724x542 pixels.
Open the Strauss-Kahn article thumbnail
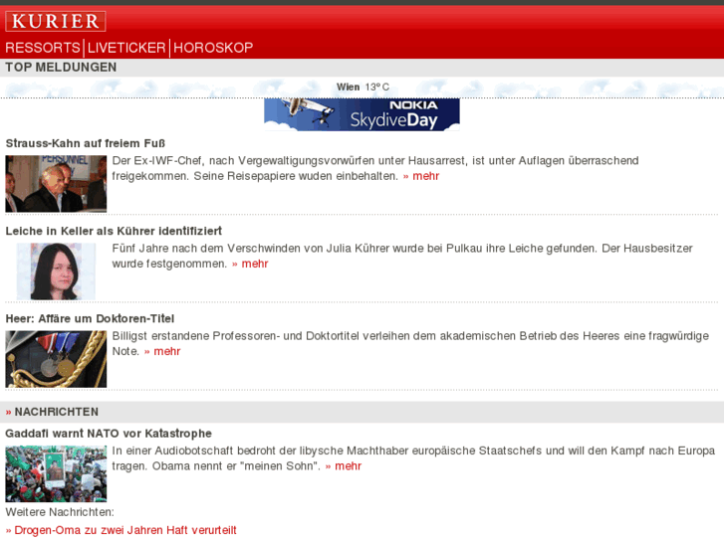(x=56, y=184)
